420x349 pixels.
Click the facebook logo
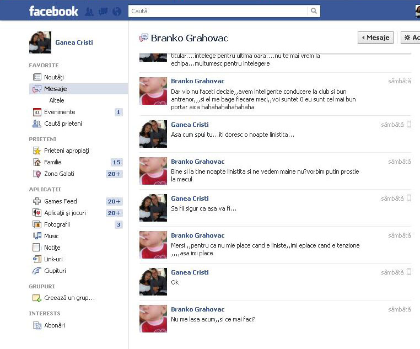pyautogui.click(x=53, y=11)
